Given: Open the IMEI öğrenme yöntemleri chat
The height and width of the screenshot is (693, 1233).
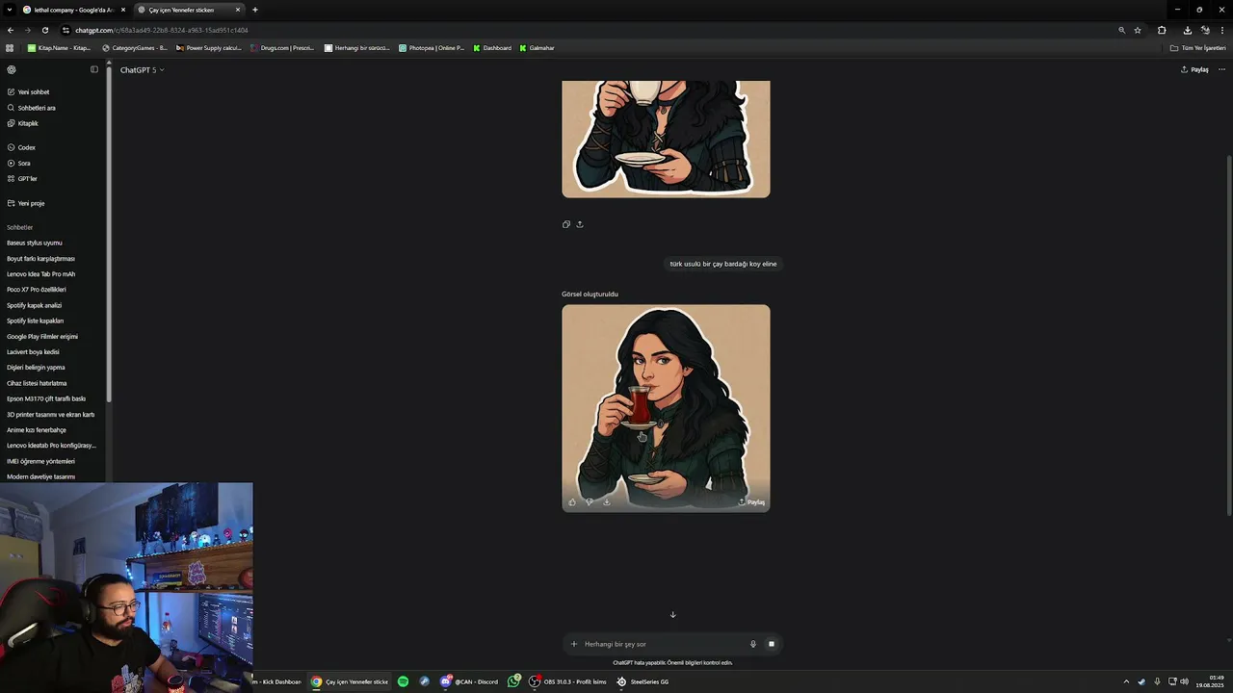Looking at the screenshot, I should point(40,461).
